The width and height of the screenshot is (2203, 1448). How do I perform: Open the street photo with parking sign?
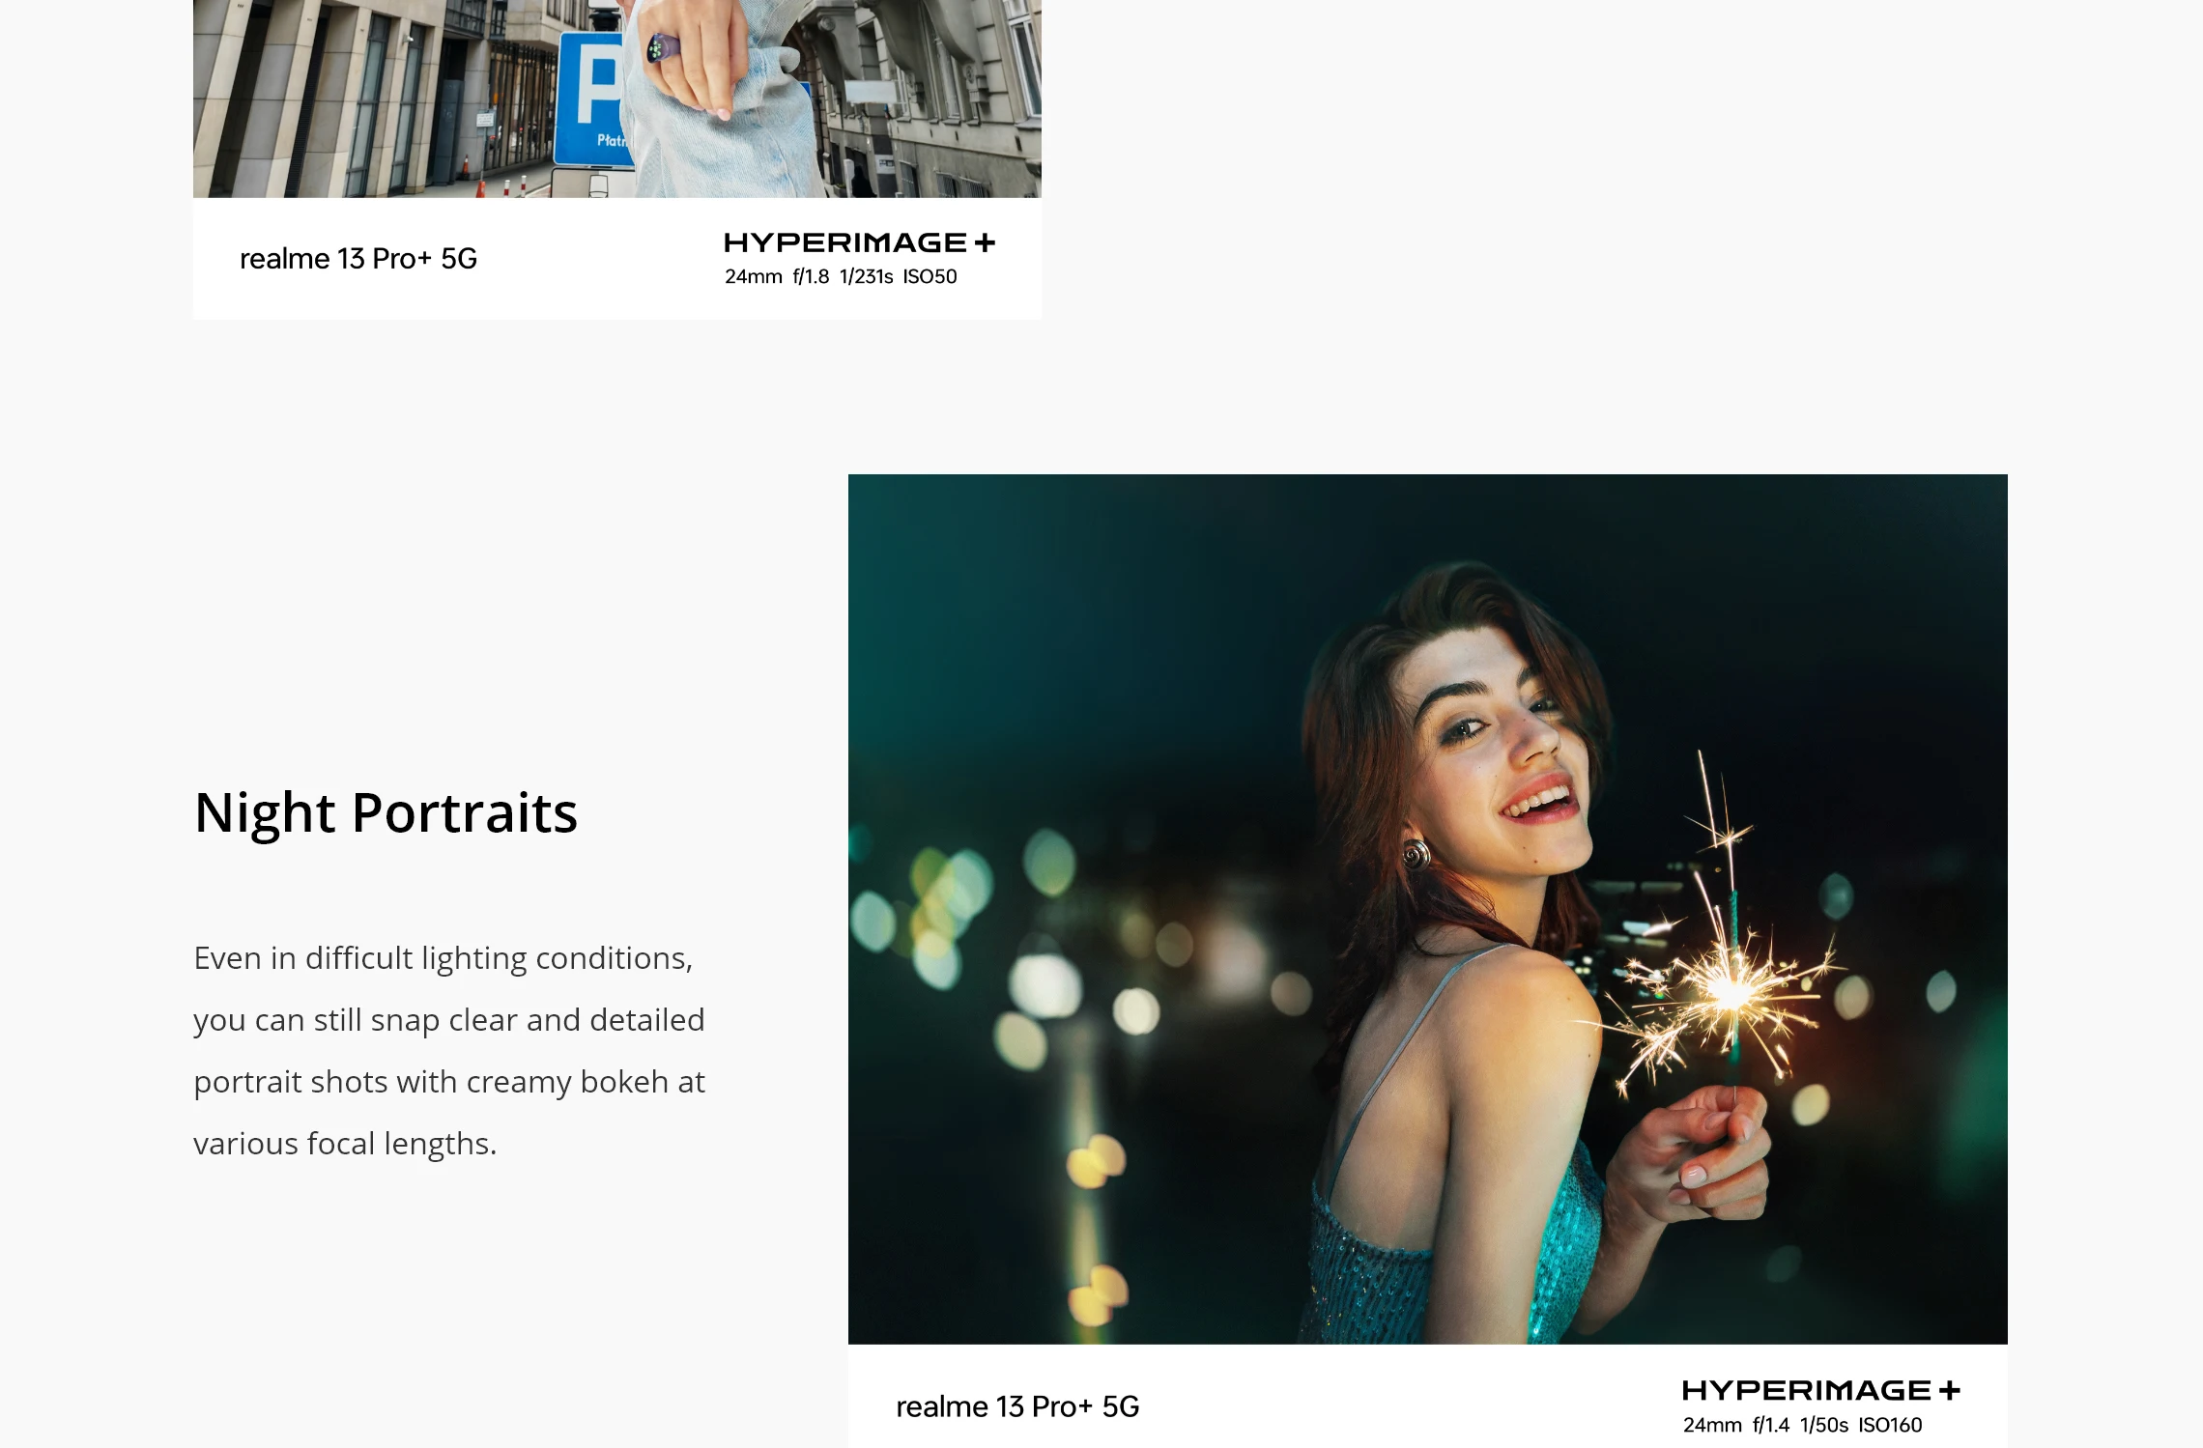[616, 99]
